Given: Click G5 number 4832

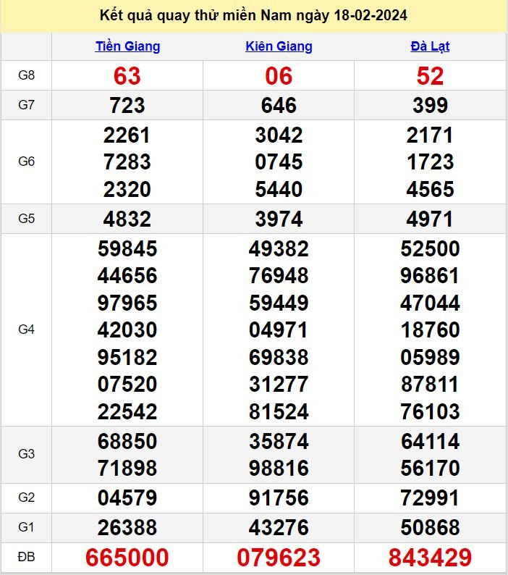Looking at the screenshot, I should tap(127, 219).
